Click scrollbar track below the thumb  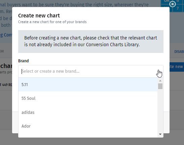[x=160, y=111]
